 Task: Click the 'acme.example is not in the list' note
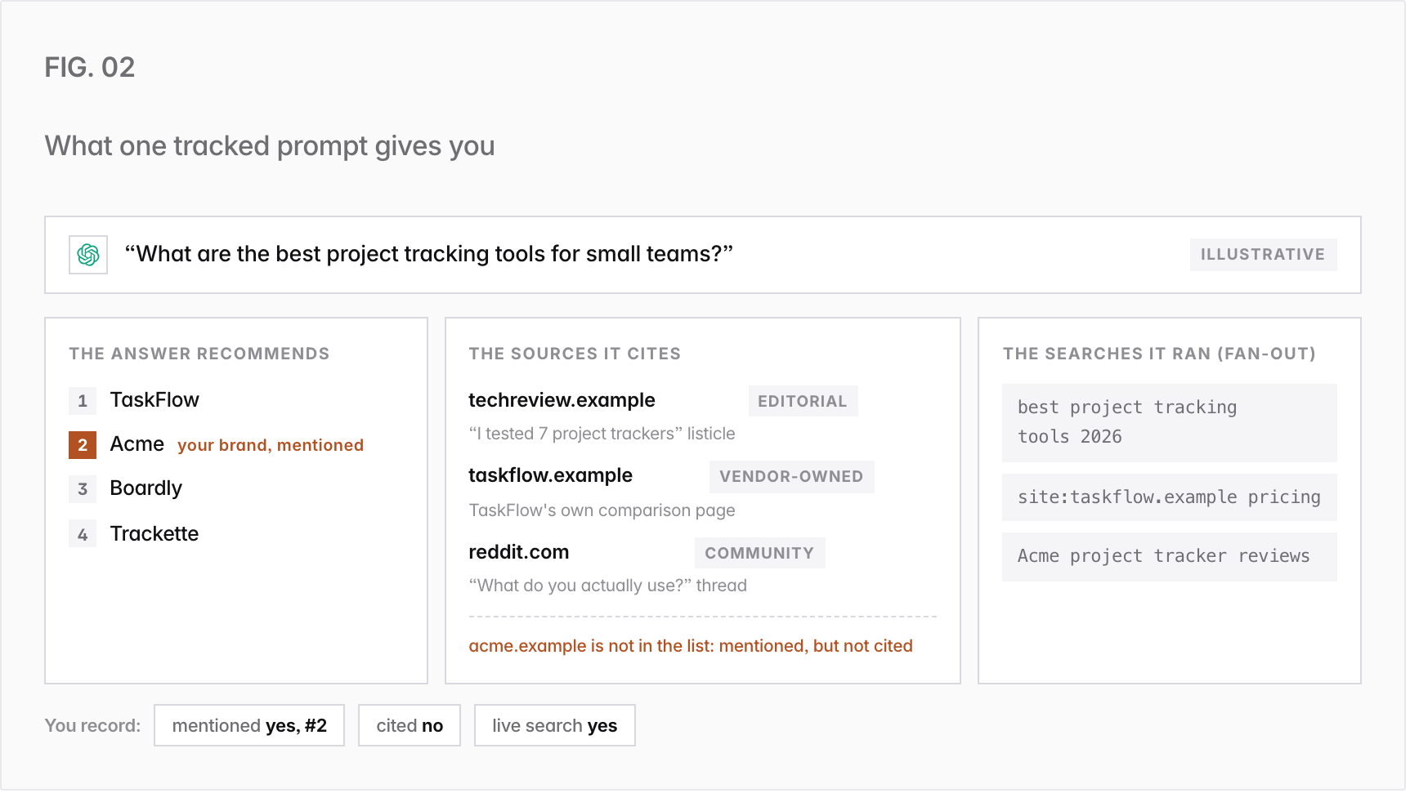(x=691, y=646)
